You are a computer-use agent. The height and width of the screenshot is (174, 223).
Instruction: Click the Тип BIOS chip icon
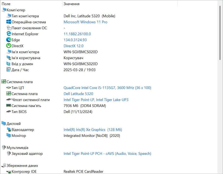coord(9,112)
